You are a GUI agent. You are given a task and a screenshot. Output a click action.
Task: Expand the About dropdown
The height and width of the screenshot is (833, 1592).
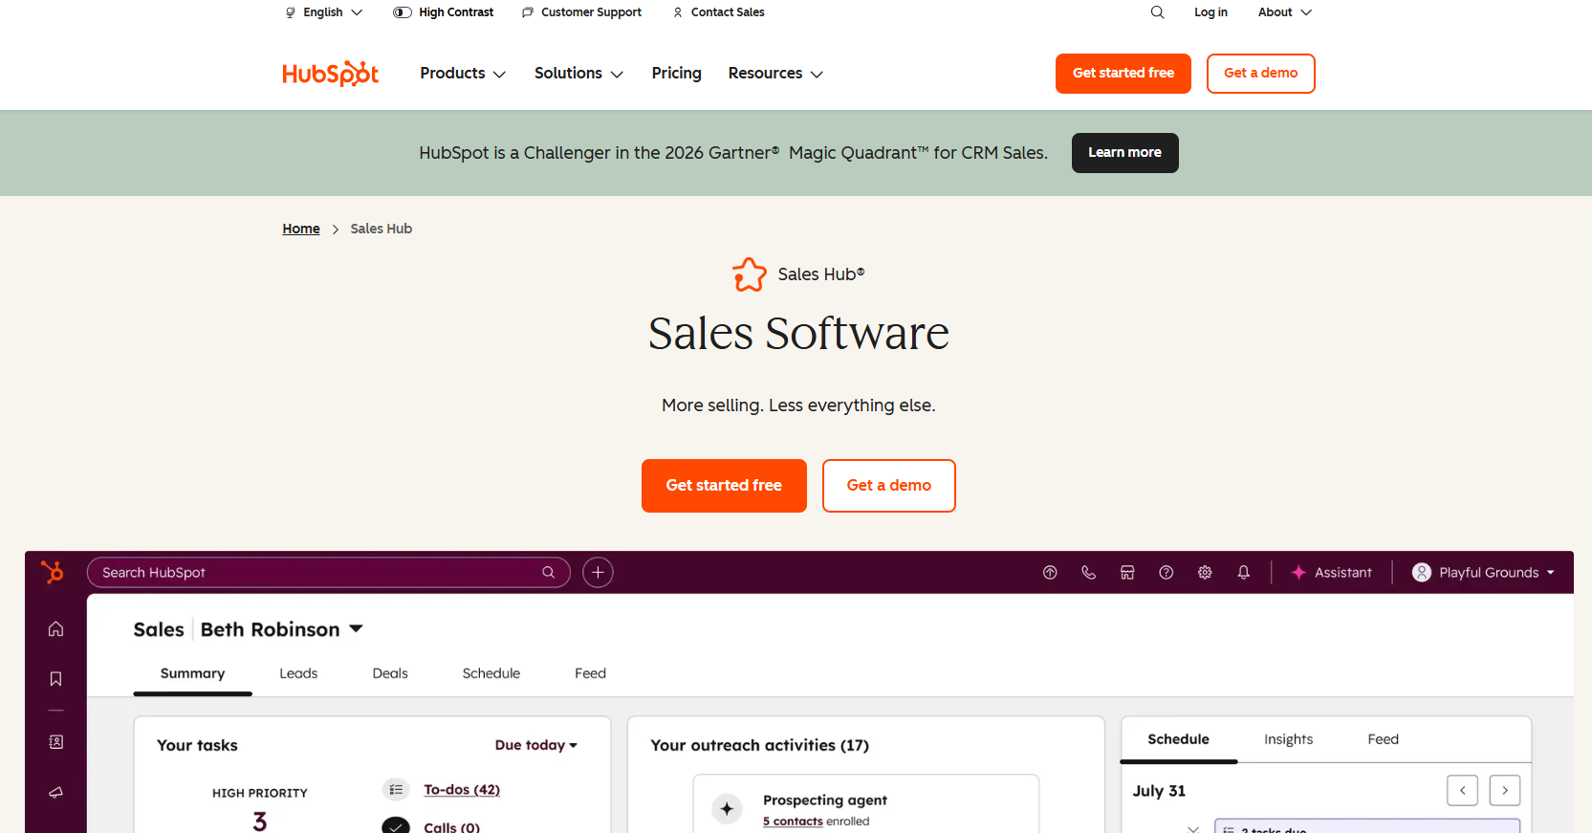pos(1285,12)
